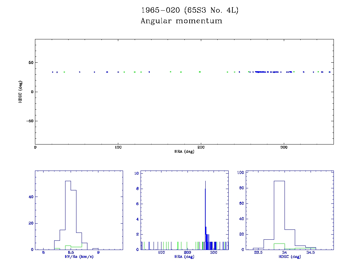Click the "200" tick label on the scatter plot x-axis

coord(201,147)
